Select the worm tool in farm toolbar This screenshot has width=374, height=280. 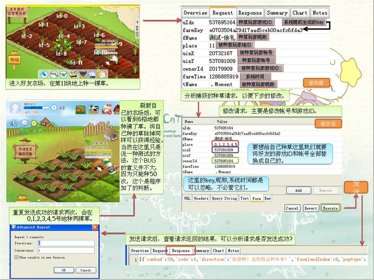(54, 75)
